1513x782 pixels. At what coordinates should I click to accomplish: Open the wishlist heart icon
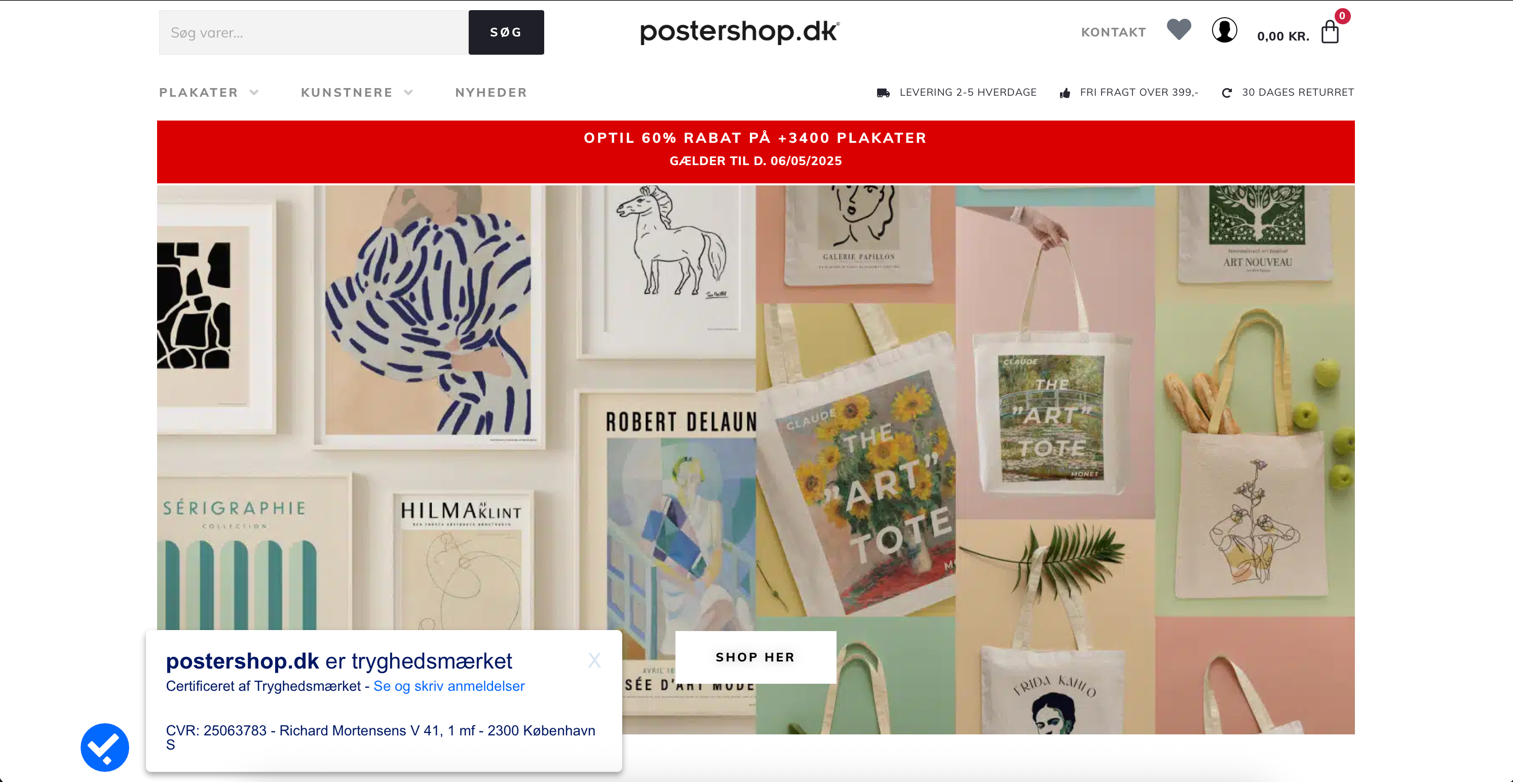[x=1178, y=29]
